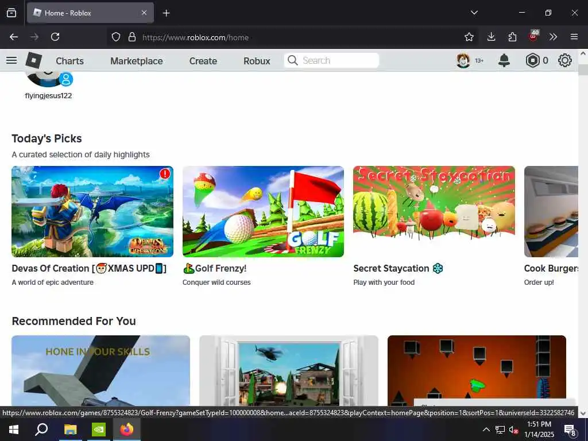This screenshot has height=441, width=588.
Task: Open the Marketplace page
Action: click(x=137, y=61)
